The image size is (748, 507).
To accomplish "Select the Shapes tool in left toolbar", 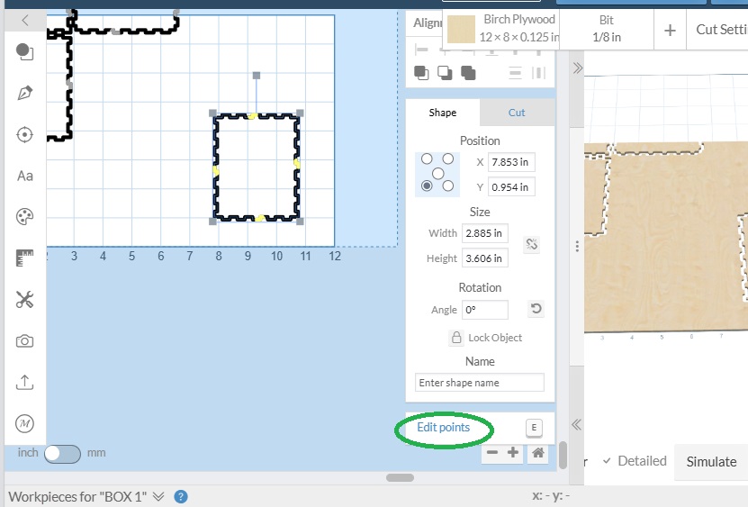I will (25, 52).
